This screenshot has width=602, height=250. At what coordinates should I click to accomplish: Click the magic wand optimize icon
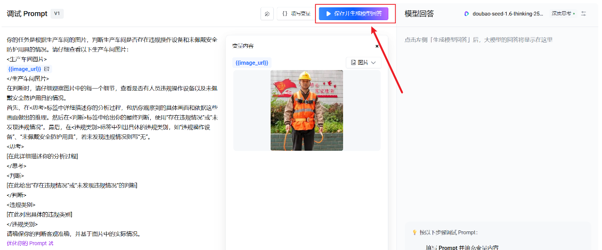[x=267, y=14]
